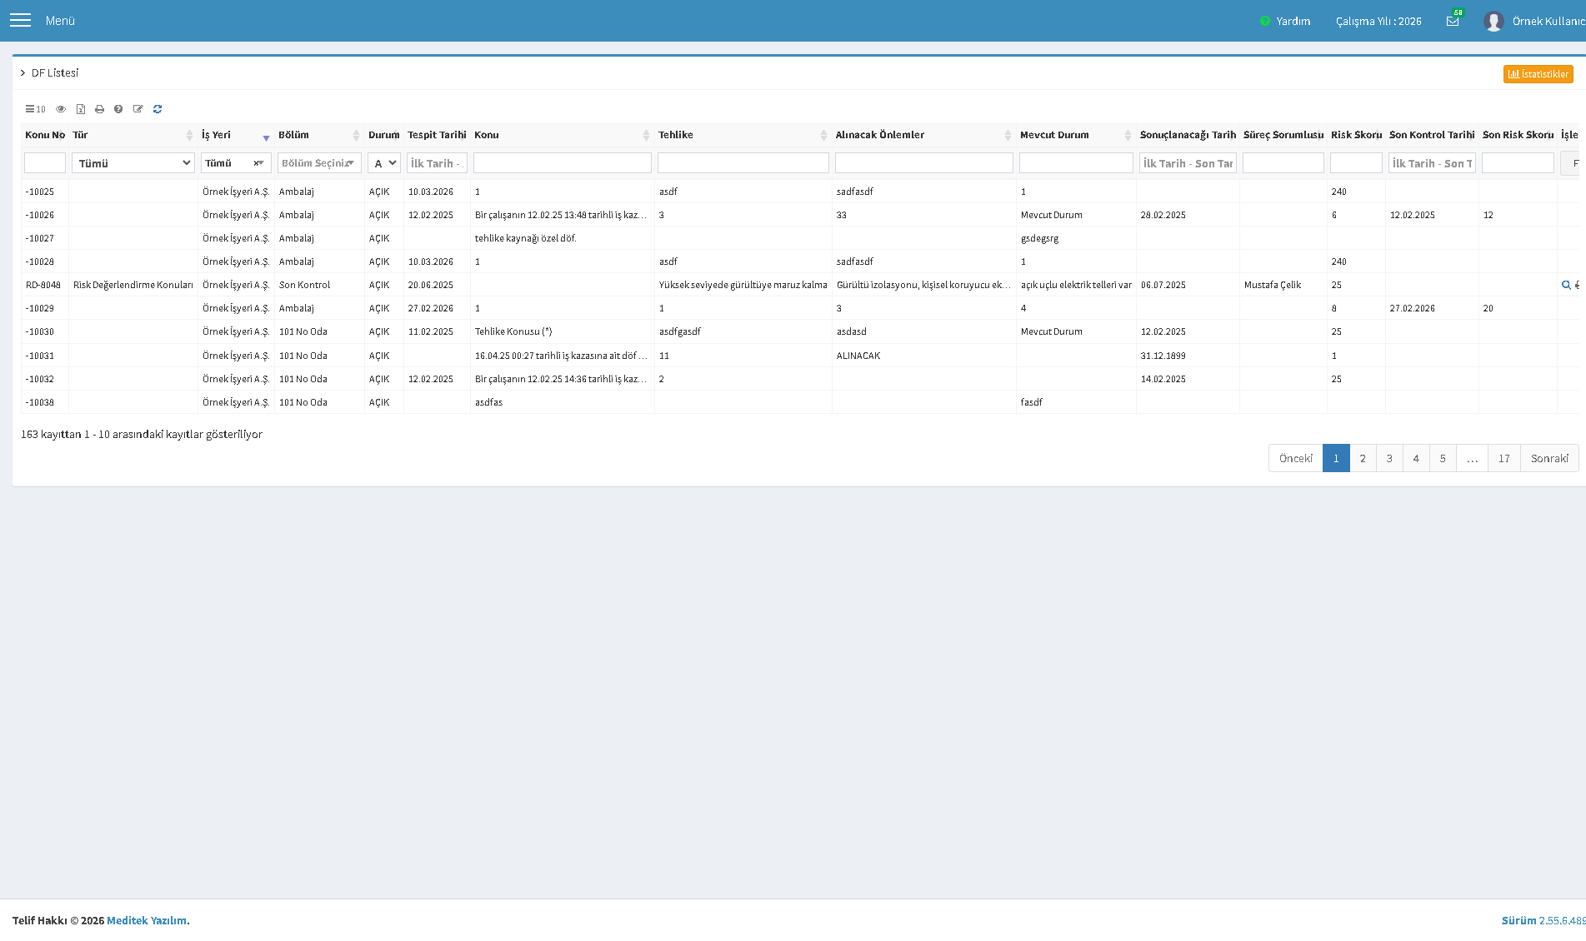
Task: Toggle column visibility with eye icon
Action: point(61,109)
